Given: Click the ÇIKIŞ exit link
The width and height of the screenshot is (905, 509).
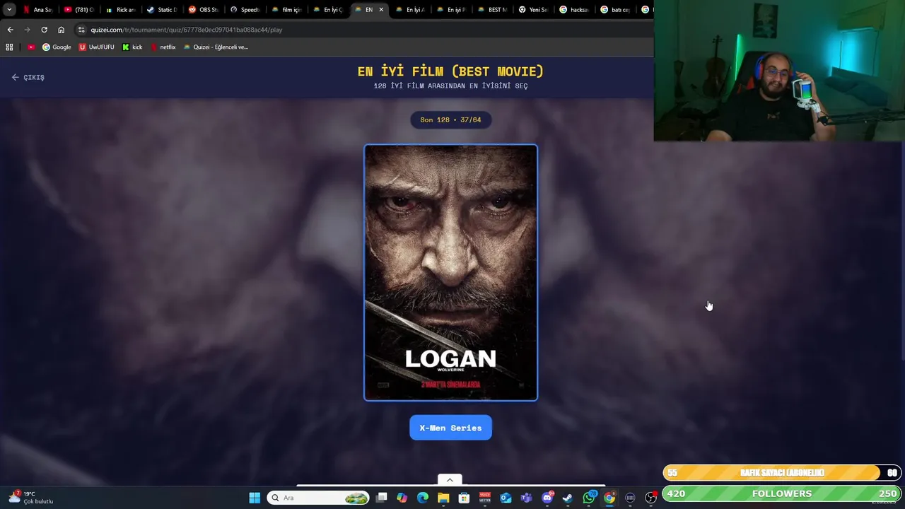Looking at the screenshot, I should [x=28, y=77].
